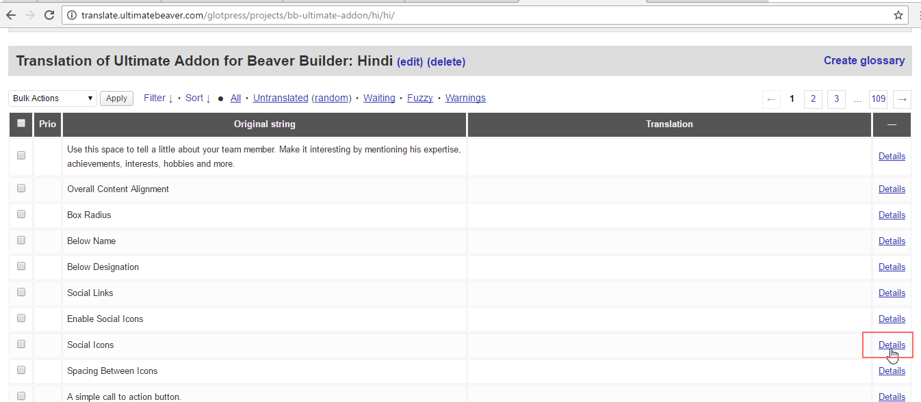The width and height of the screenshot is (921, 402).
Task: Check the box for Box Radius row
Action: click(x=21, y=214)
